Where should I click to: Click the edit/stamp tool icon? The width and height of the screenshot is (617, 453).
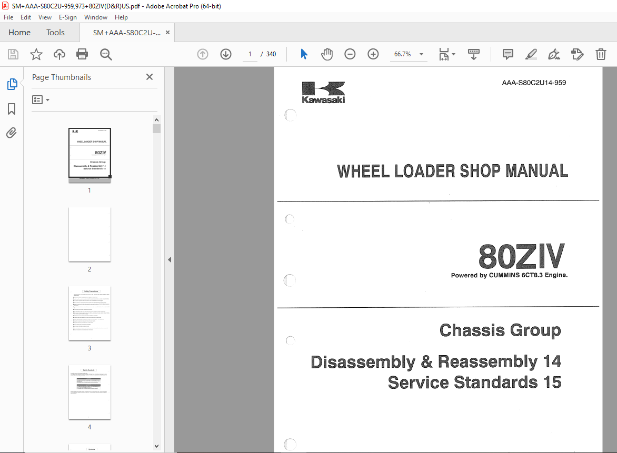(x=578, y=54)
